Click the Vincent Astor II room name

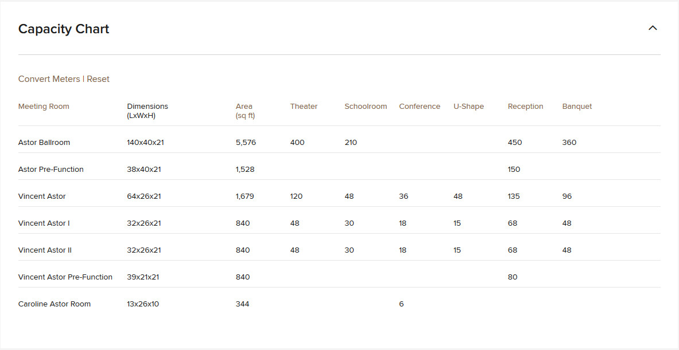click(x=45, y=250)
